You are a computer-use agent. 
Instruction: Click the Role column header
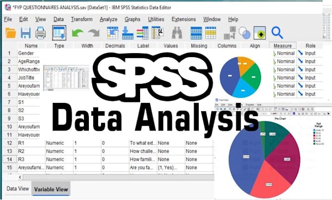[x=311, y=46]
